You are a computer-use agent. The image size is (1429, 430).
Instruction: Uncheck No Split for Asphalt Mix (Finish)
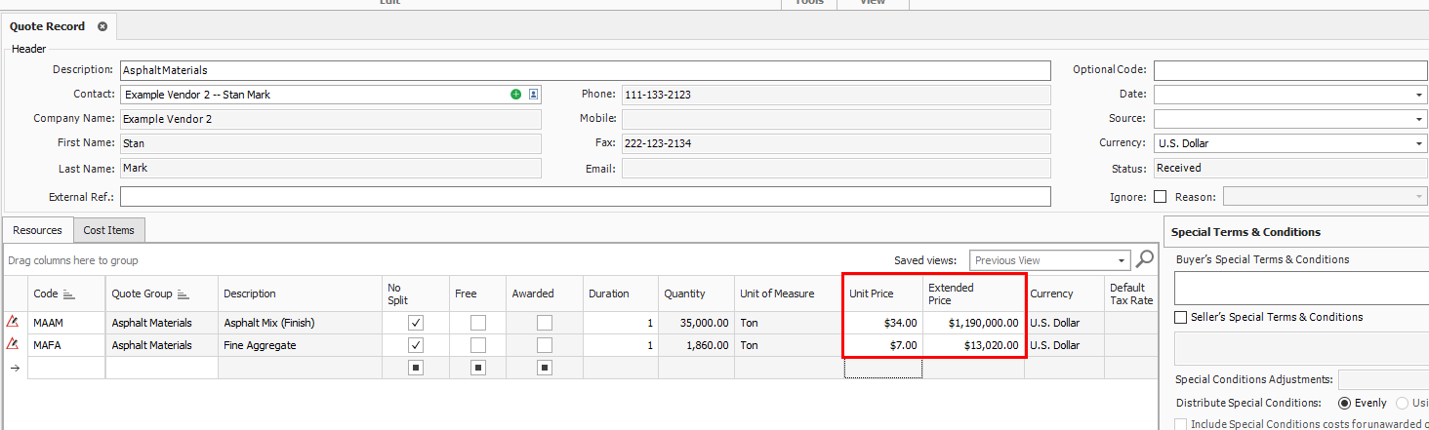[x=416, y=323]
